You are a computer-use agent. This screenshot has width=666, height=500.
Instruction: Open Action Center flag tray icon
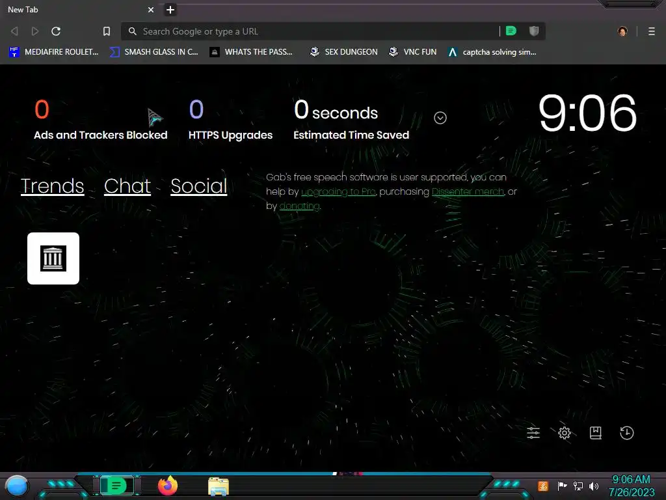(562, 486)
